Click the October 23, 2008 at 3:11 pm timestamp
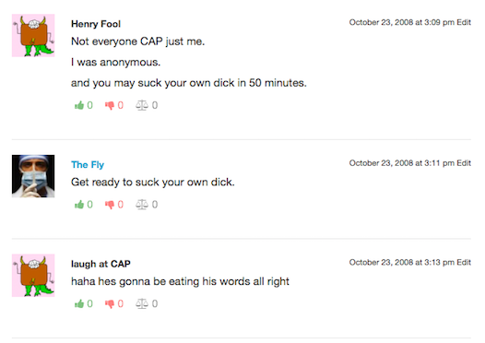 (402, 163)
